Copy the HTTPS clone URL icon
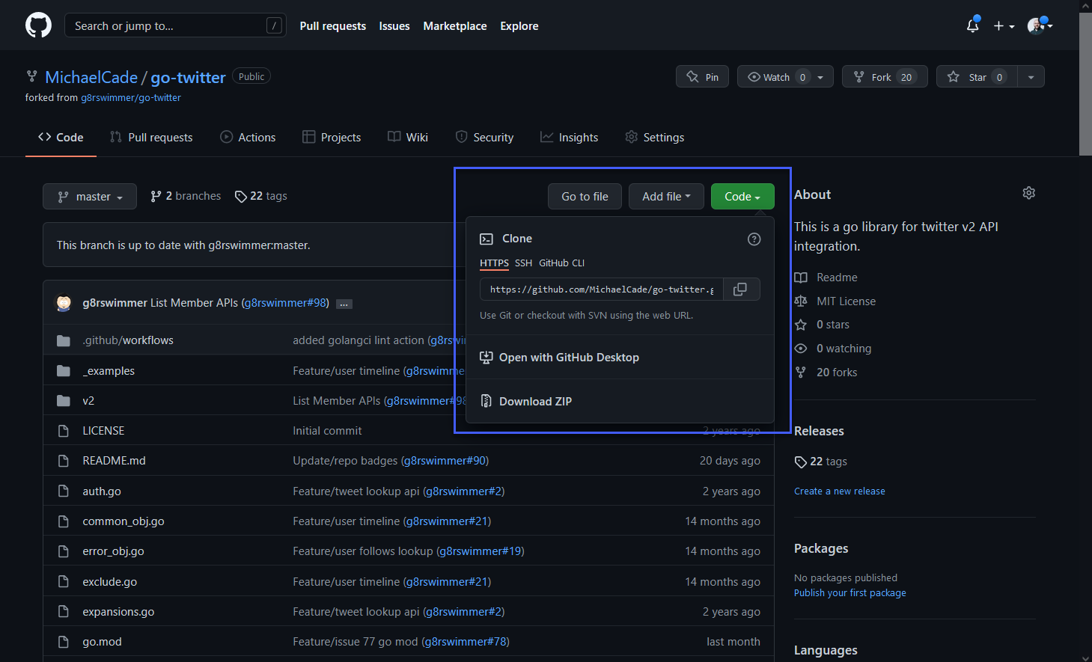 pos(740,289)
